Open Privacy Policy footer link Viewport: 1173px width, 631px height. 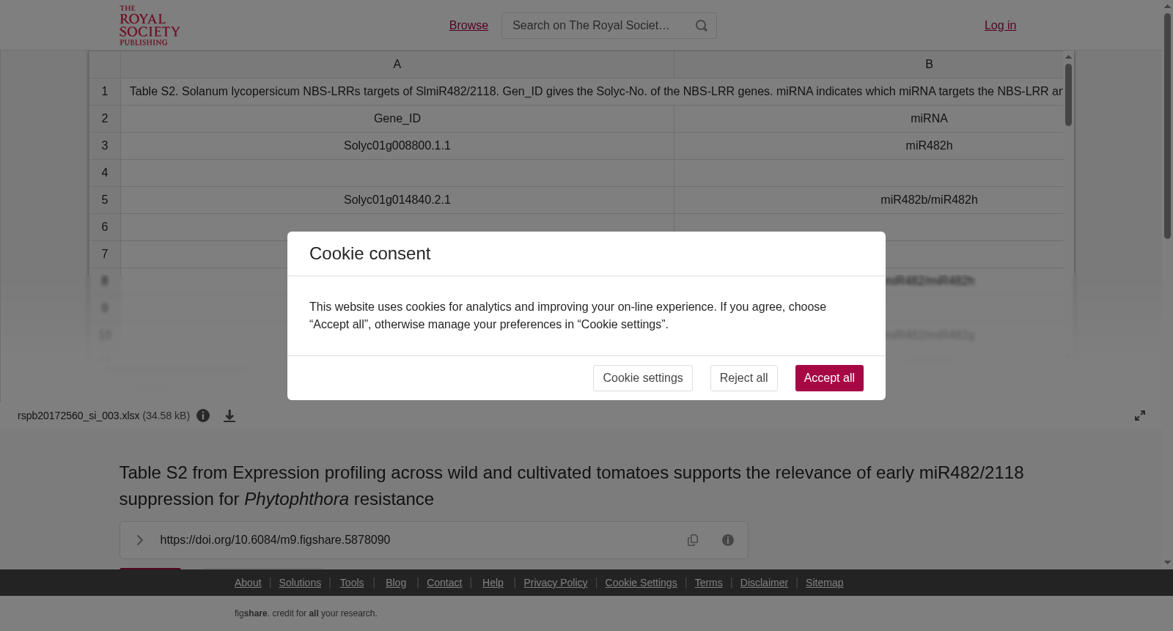click(556, 583)
